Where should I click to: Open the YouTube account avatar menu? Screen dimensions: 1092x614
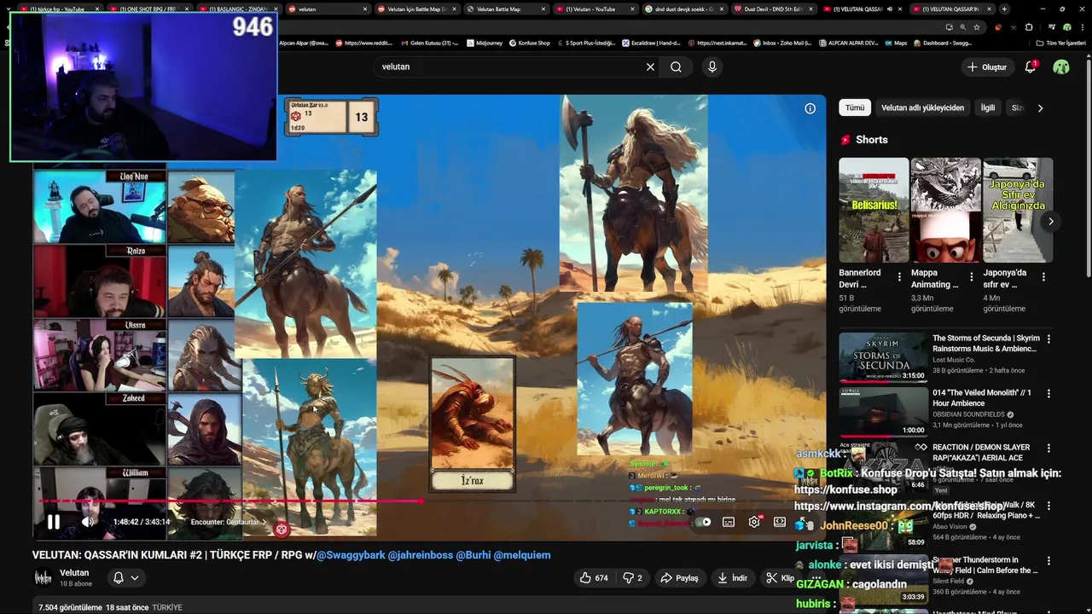(1061, 67)
